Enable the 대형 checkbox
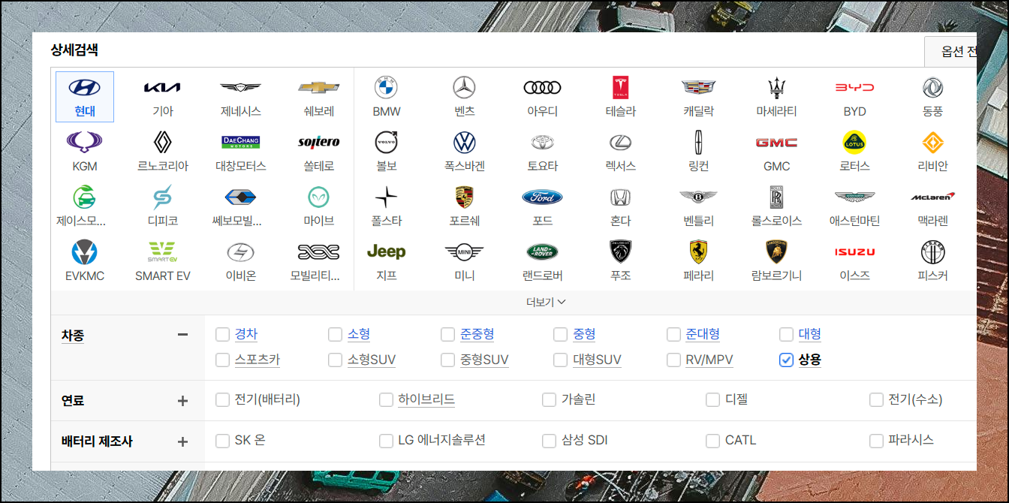This screenshot has height=503, width=1009. click(786, 334)
